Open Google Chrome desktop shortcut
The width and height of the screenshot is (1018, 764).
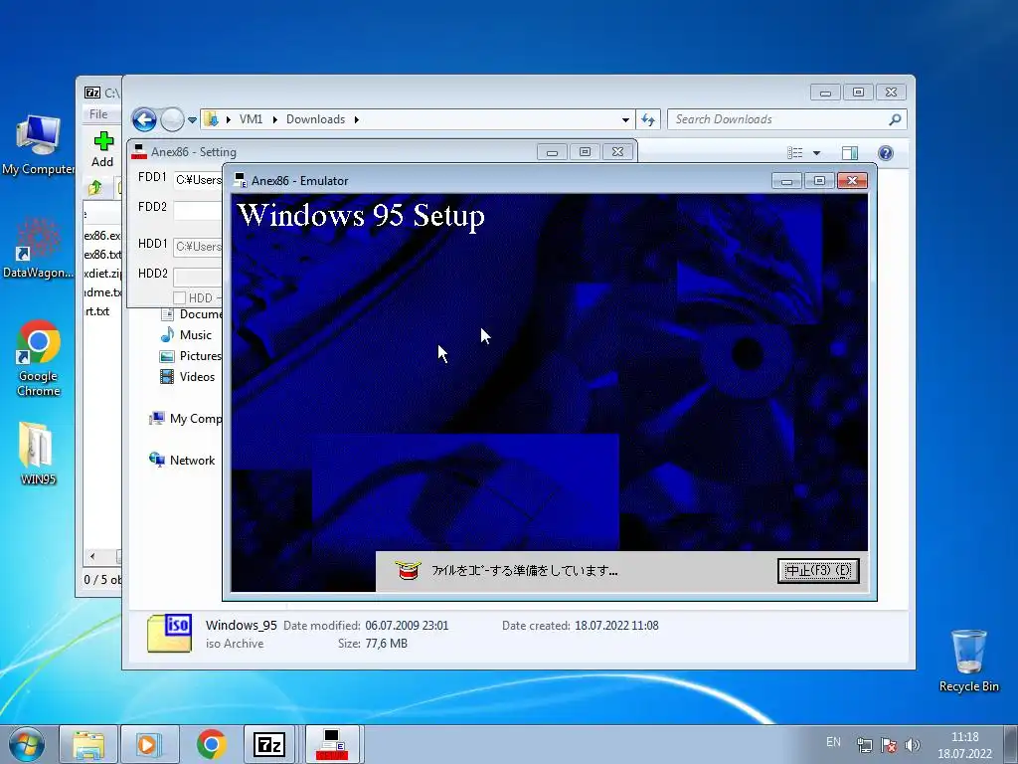point(39,358)
